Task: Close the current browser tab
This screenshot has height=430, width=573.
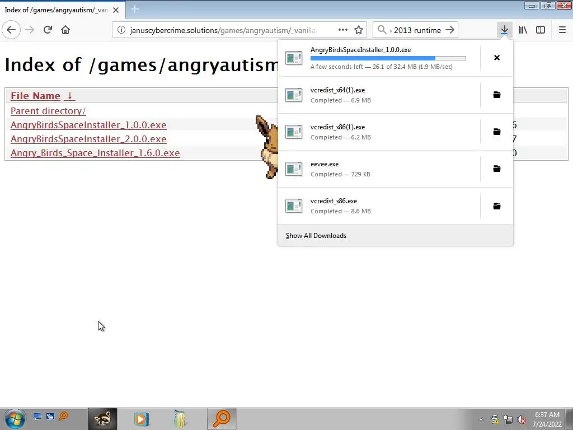Action: point(116,10)
